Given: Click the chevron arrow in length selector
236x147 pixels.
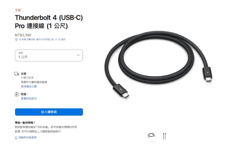Looking at the screenshot, I should [x=78, y=55].
